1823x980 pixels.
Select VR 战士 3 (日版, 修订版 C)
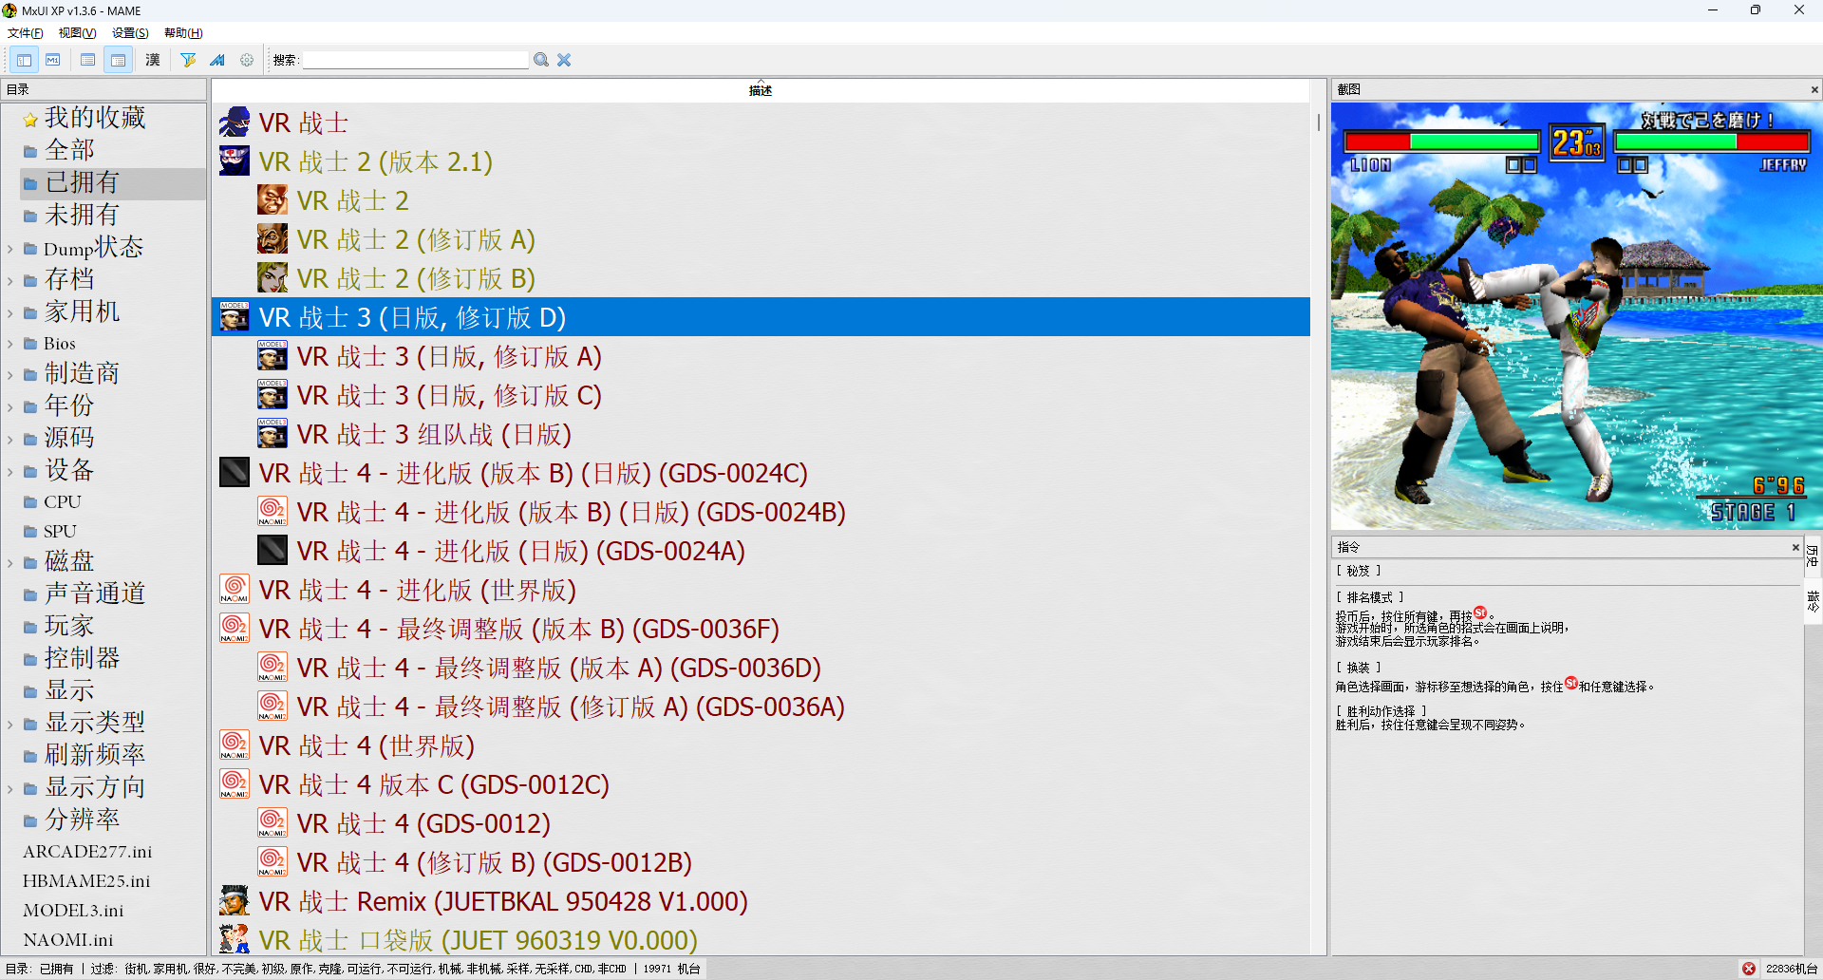pyautogui.click(x=449, y=395)
